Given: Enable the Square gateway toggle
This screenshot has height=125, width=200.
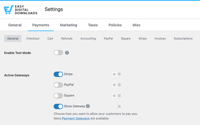Looking at the screenshot, I should pyautogui.click(x=58, y=96).
